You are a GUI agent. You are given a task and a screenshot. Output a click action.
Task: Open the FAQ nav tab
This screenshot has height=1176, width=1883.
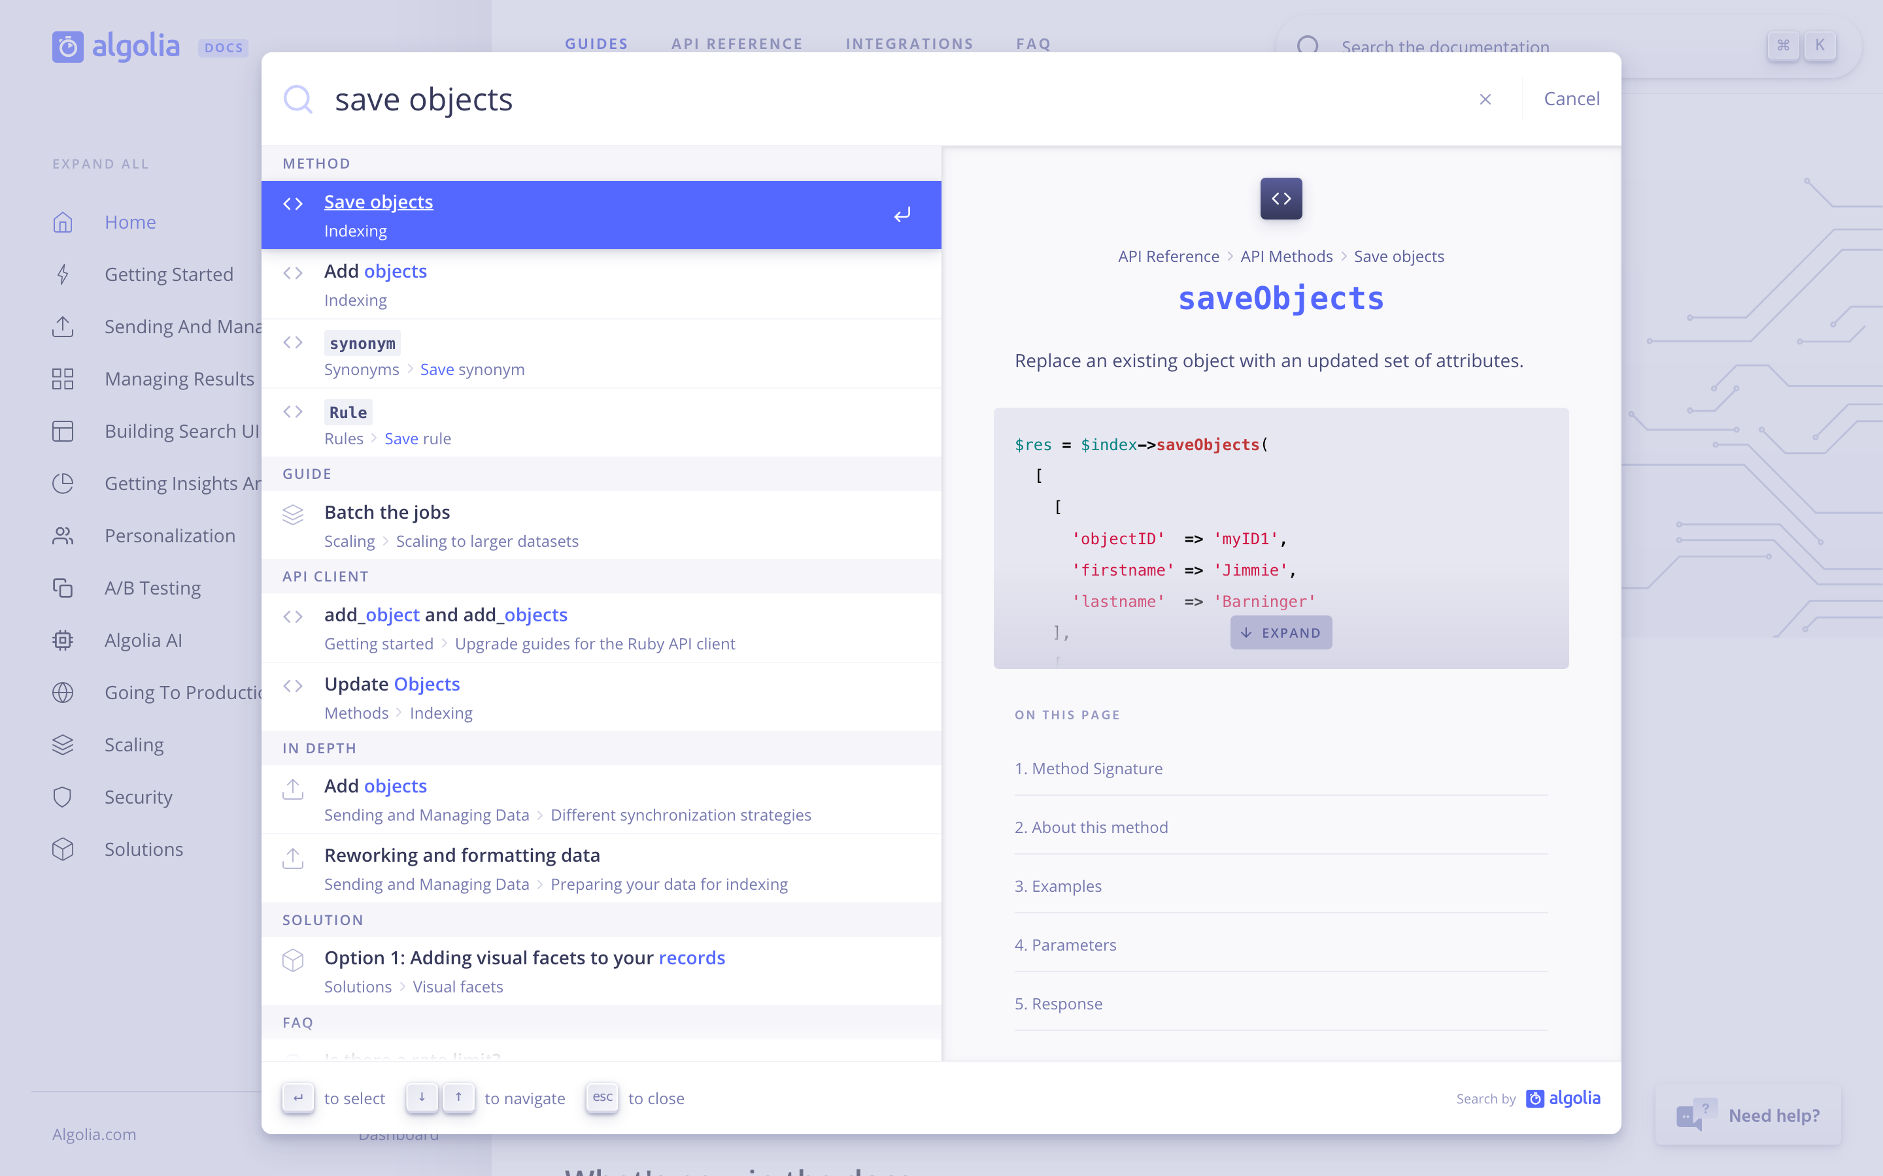pyautogui.click(x=1033, y=44)
